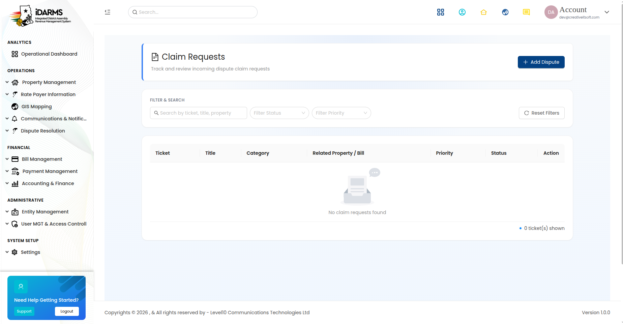Collapse the sidebar with the menu fold icon
The width and height of the screenshot is (623, 324).
[x=108, y=12]
